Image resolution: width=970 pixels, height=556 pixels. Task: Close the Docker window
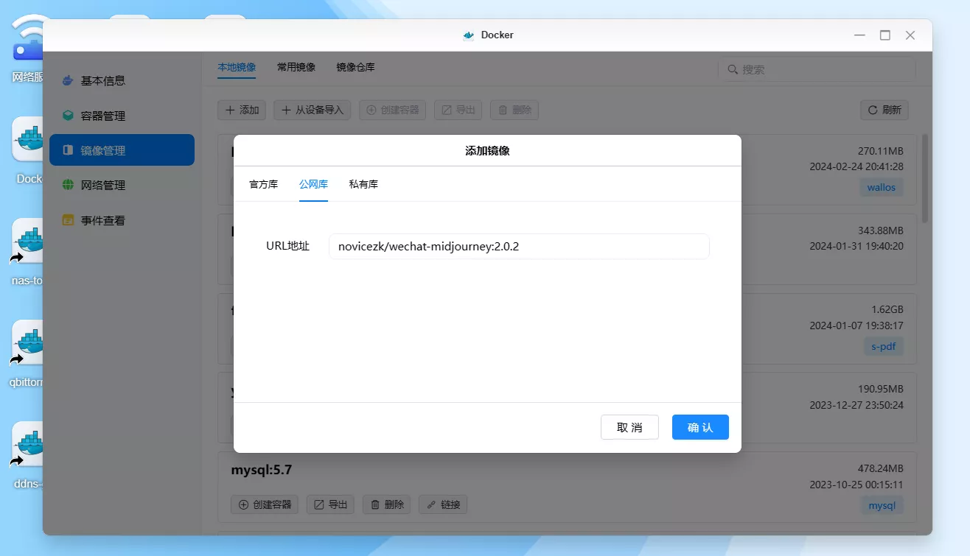tap(910, 35)
